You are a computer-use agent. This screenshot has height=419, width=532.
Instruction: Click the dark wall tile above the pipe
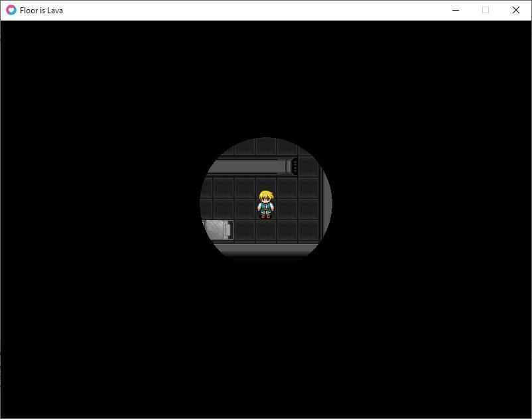tap(265, 147)
